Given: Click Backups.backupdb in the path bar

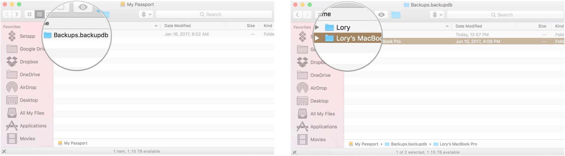Looking at the screenshot, I should 406,144.
